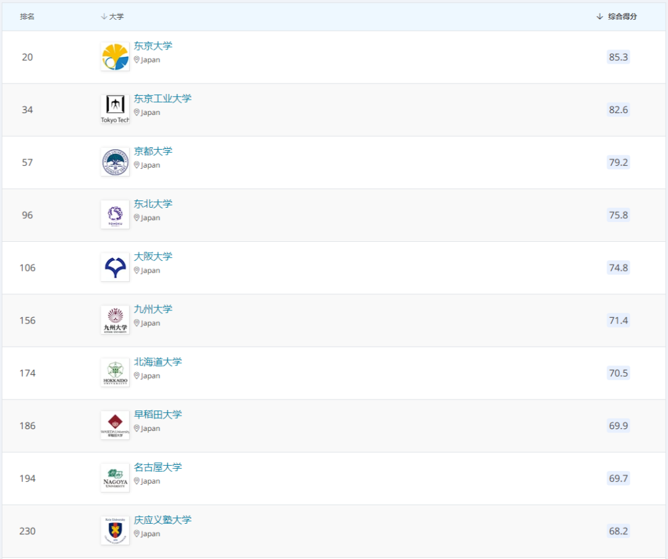
Task: Click the Nagoya University logo
Action: (x=115, y=478)
